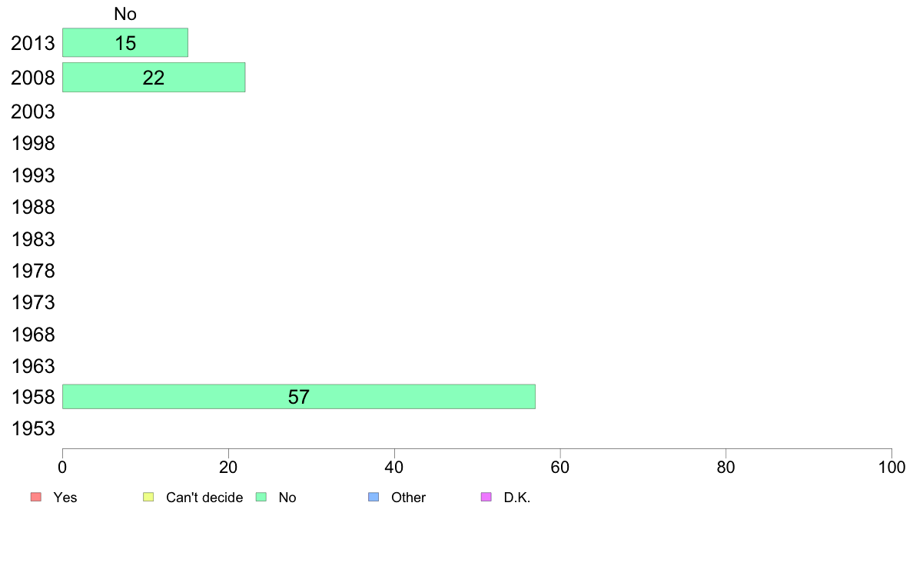The image size is (913, 566).
Task: Click the red Yes legend swatch
Action: [x=36, y=497]
